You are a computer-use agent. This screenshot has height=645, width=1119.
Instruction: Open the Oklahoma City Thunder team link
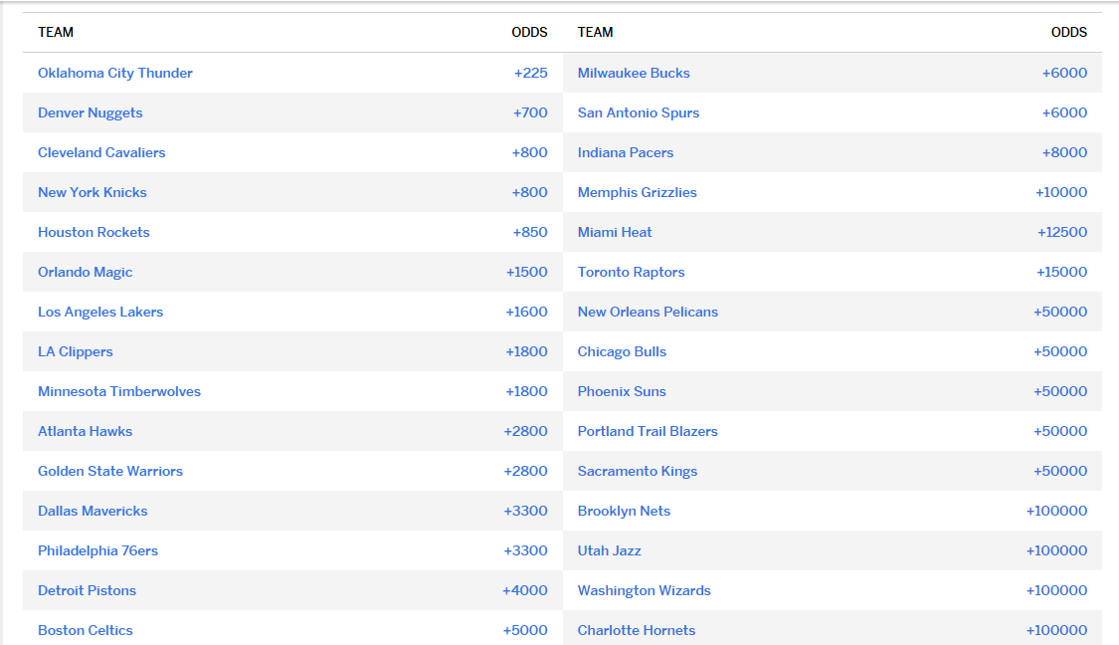pyautogui.click(x=115, y=73)
